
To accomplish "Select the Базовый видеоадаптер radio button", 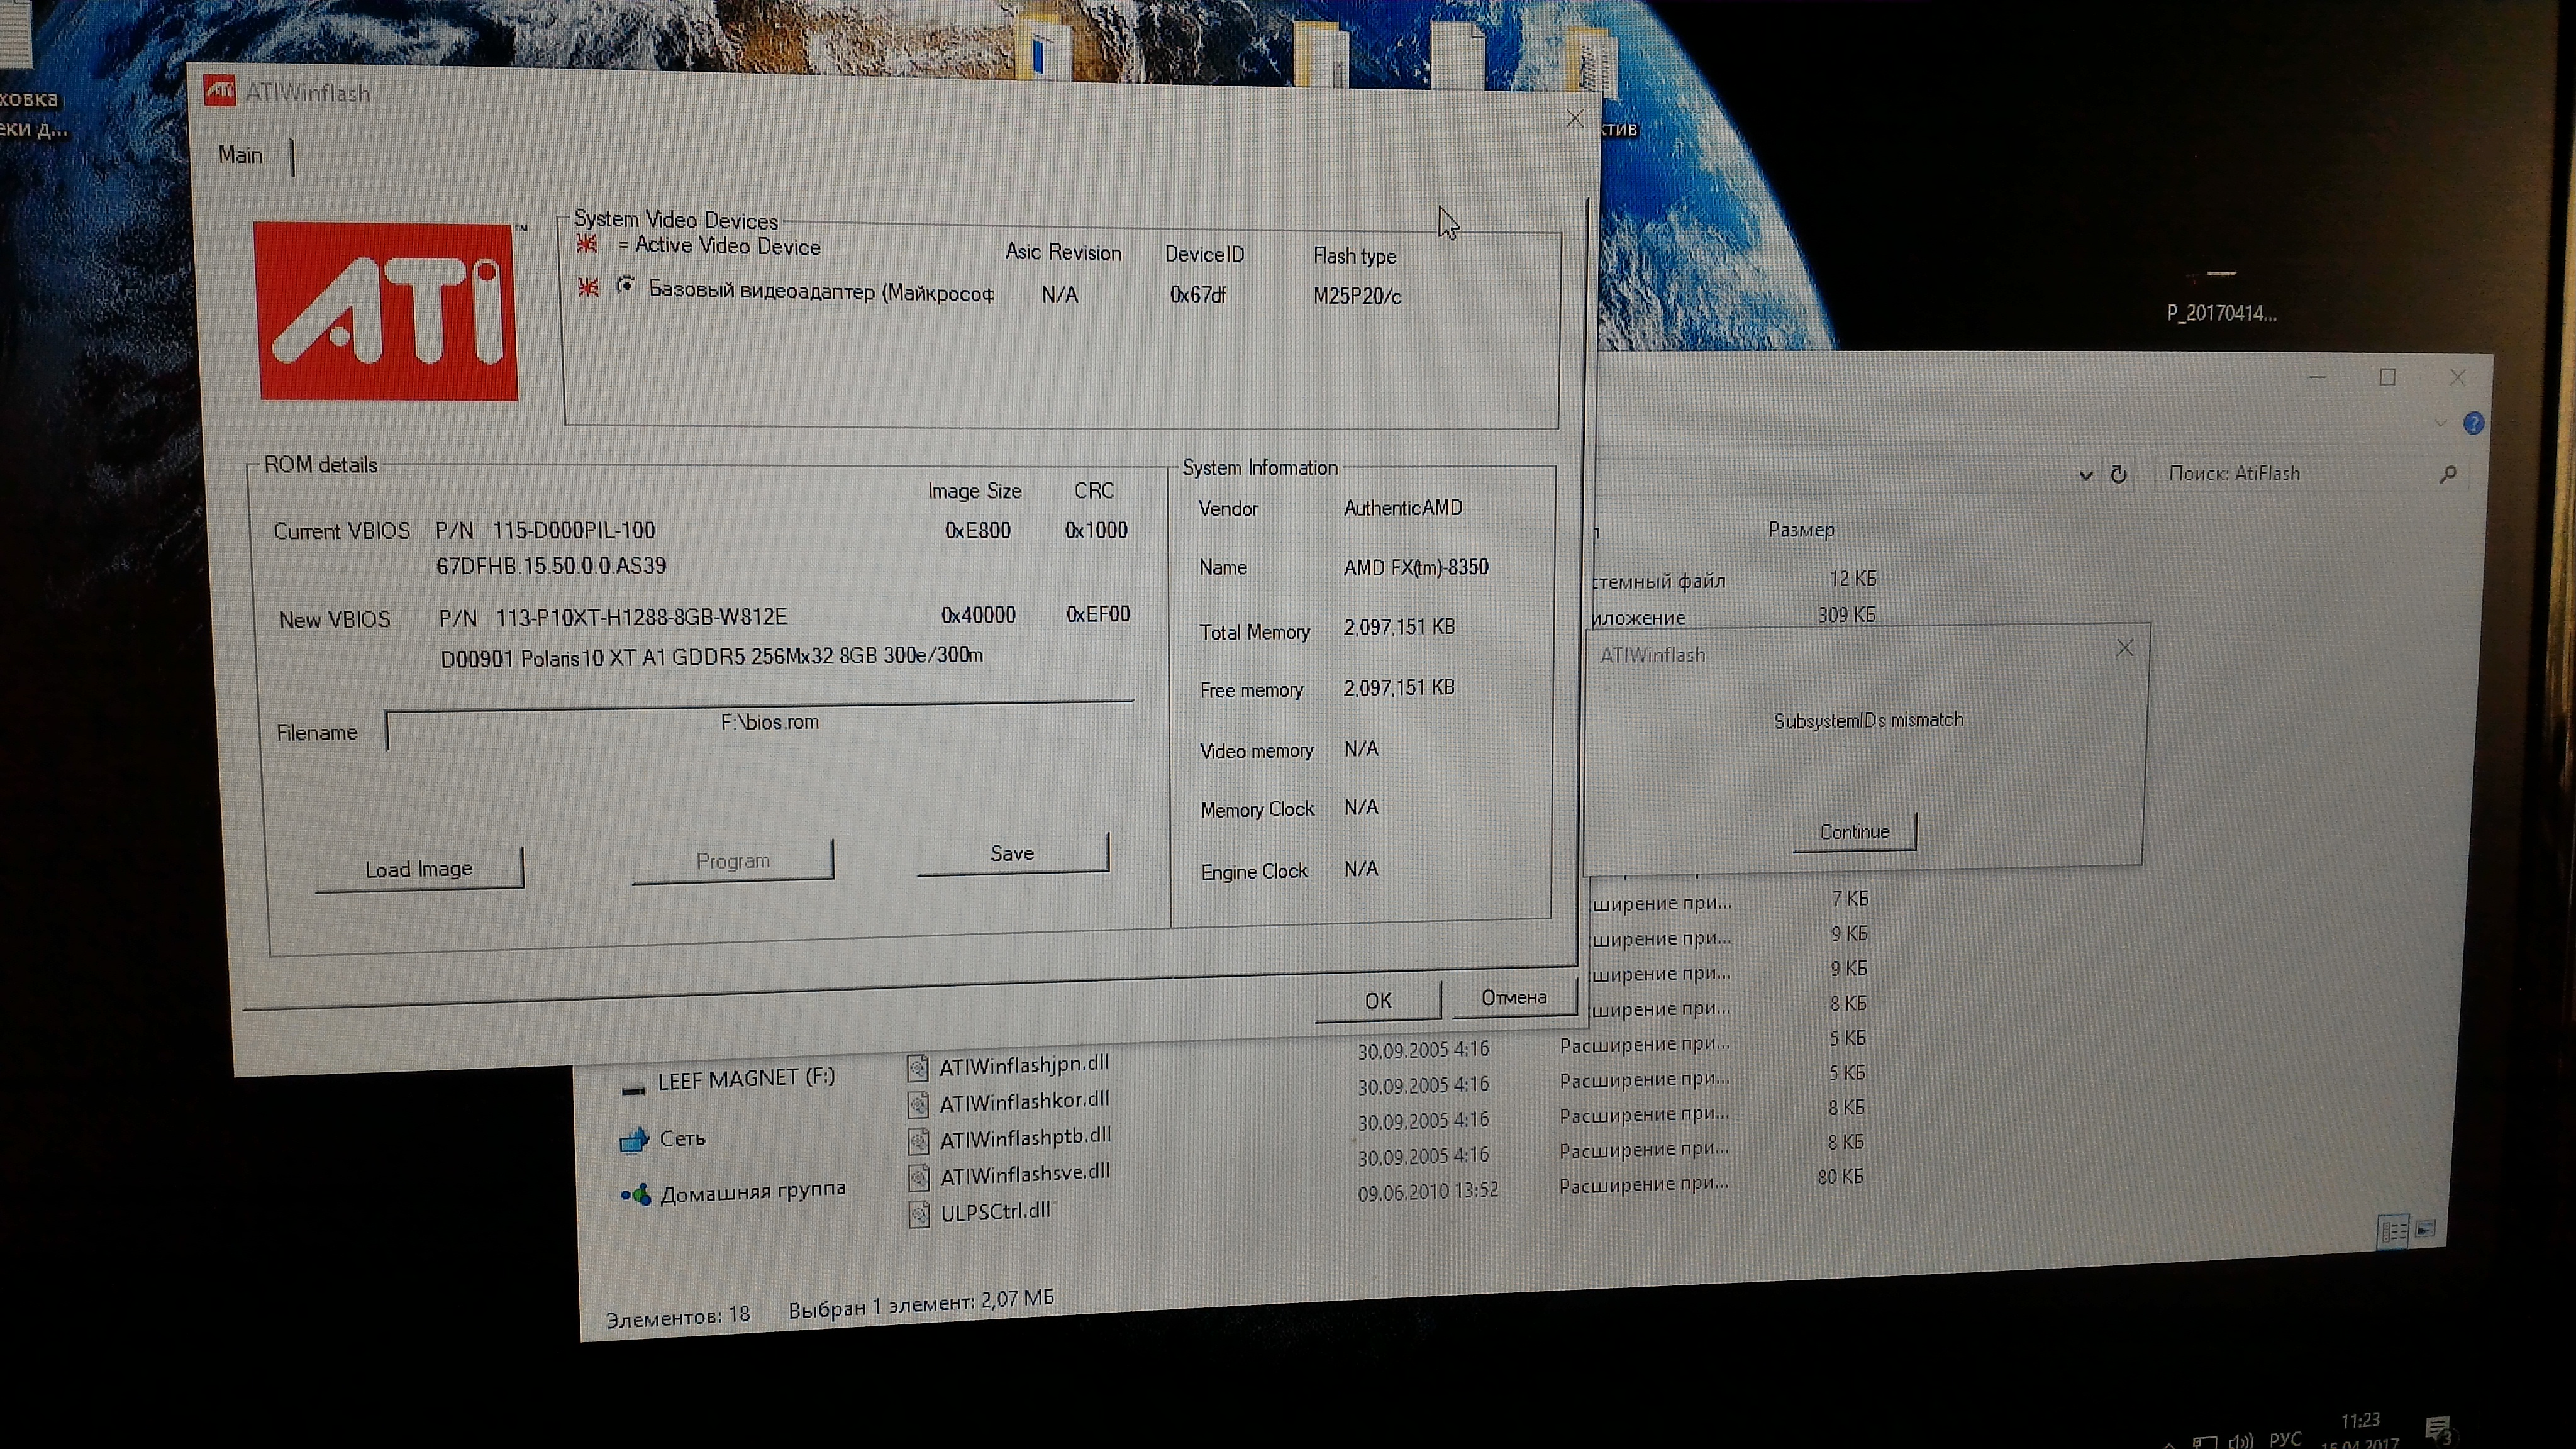I will point(626,286).
